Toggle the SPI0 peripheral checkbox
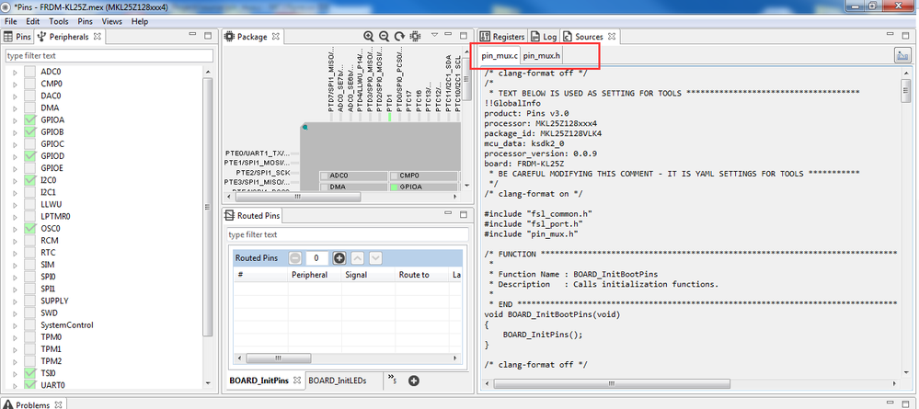Image resolution: width=919 pixels, height=409 pixels. pos(29,277)
